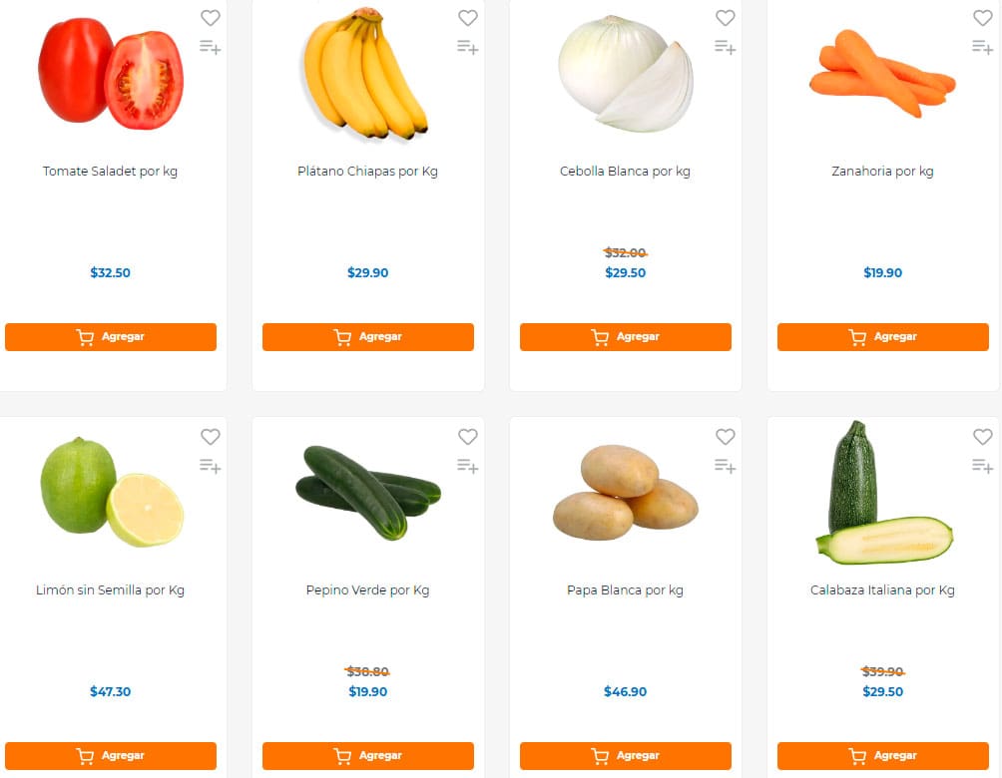The height and width of the screenshot is (778, 1002).
Task: Add Limón sin Semilla to list
Action: (x=210, y=466)
